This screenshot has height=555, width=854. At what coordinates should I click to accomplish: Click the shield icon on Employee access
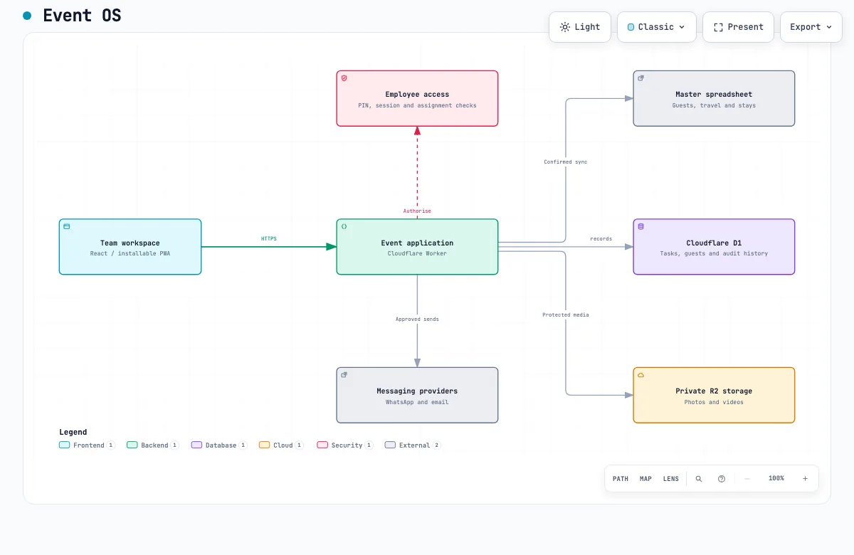344,78
